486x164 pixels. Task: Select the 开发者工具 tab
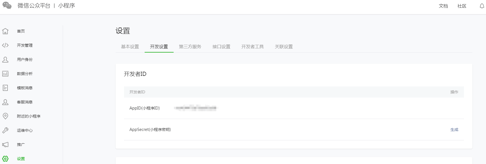click(252, 47)
